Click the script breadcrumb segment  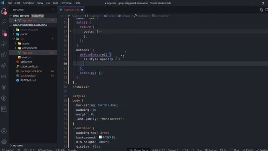[x=110, y=16]
